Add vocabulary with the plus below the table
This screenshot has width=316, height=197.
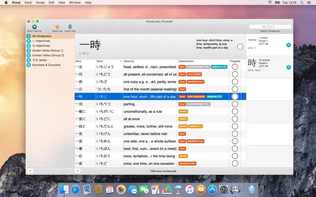77,171
